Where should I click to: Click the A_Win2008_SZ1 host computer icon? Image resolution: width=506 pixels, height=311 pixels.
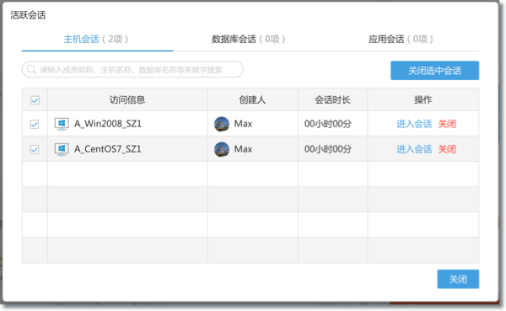[62, 124]
